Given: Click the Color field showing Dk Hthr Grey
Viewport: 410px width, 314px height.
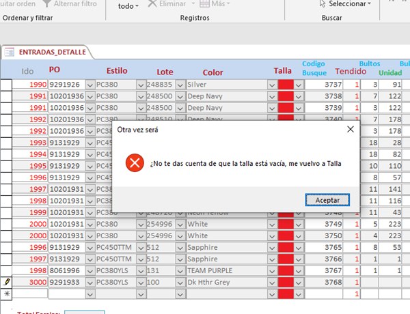Looking at the screenshot, I should click(225, 281).
